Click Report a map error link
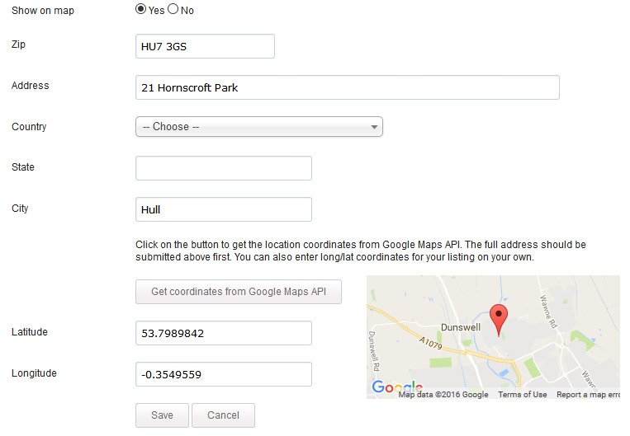630x436 pixels. point(587,395)
